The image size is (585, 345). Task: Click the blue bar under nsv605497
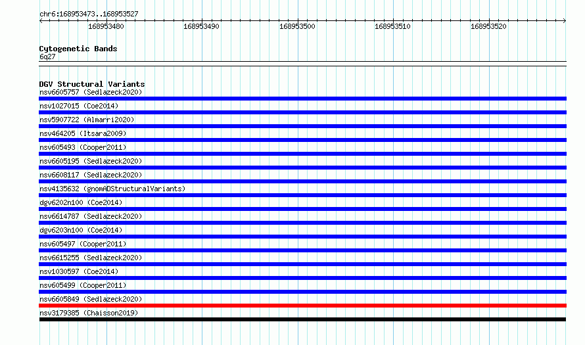point(302,250)
